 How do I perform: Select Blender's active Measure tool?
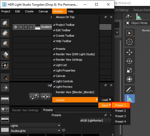pos(130,99)
